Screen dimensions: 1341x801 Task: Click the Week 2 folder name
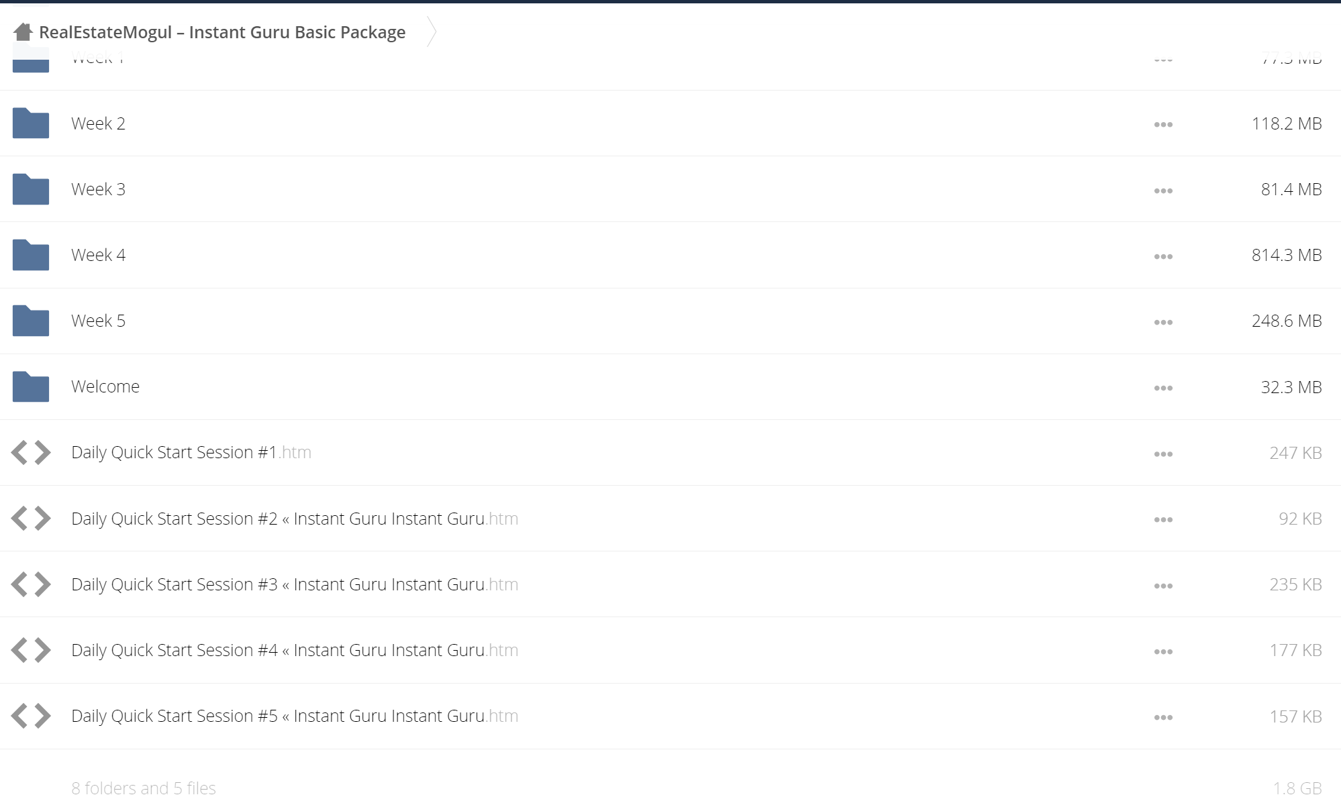tap(98, 123)
